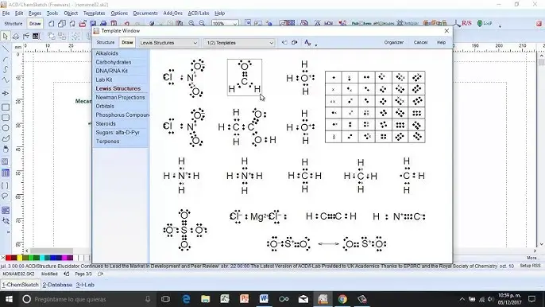Click the Cortana search box
Image resolution: width=545 pixels, height=307 pixels.
point(87,299)
